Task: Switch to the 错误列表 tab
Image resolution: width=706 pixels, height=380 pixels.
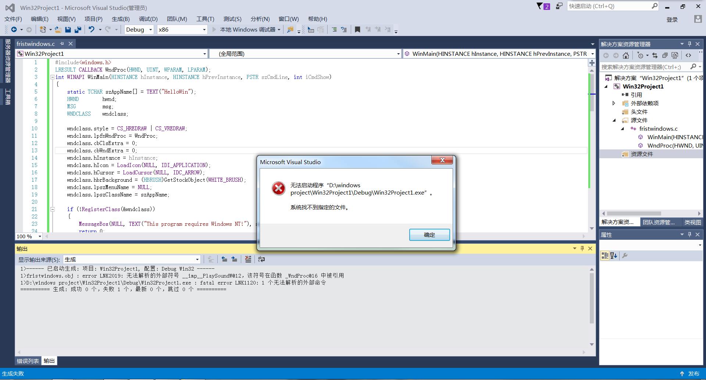Action: pyautogui.click(x=28, y=361)
